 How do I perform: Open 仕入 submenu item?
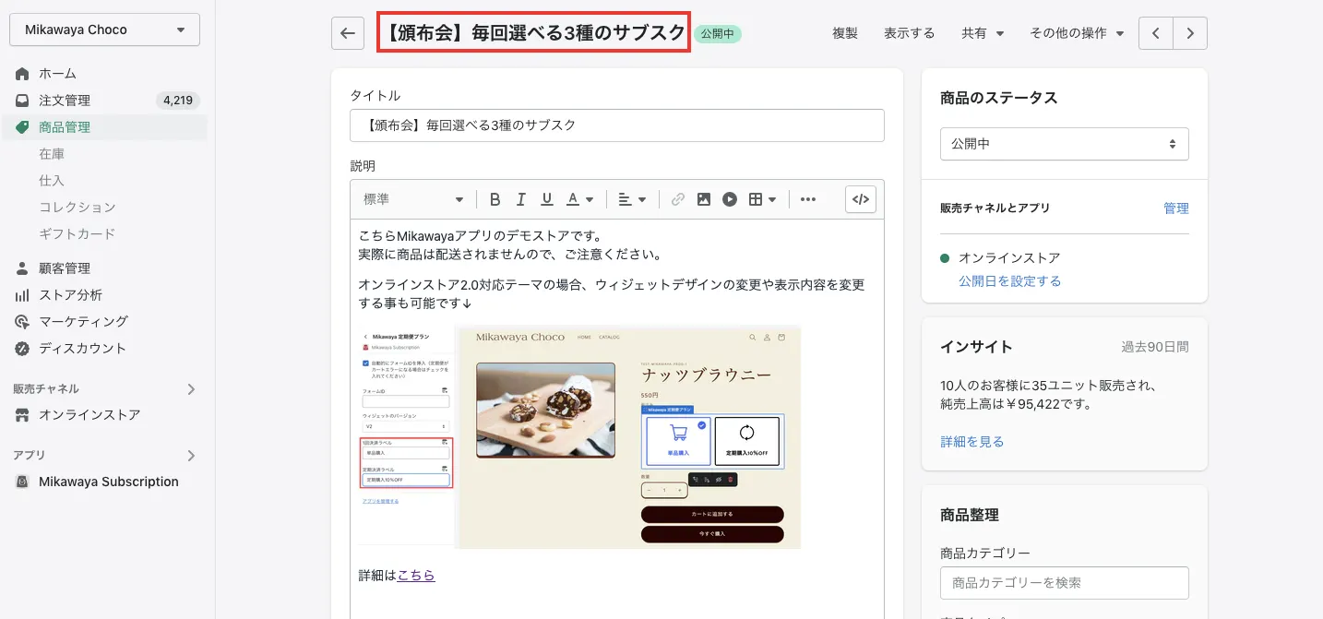point(52,181)
